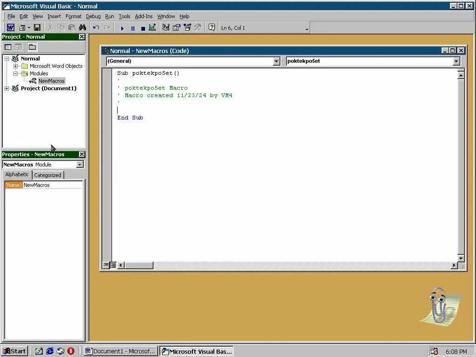
Task: Open the NewMacros Module object dropdown
Action: click(x=79, y=165)
